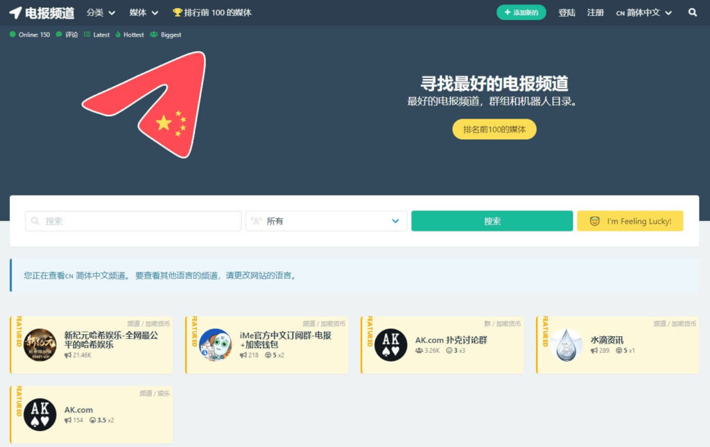Click the language icon in 所有 dropdown
Screen dimensions: 710x447
click(x=257, y=221)
